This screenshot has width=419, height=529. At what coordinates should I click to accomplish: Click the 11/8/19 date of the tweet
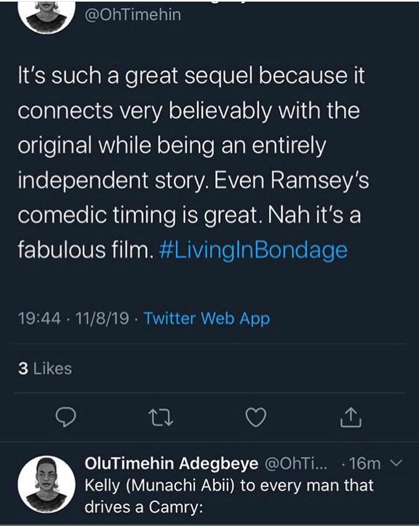[x=105, y=319]
